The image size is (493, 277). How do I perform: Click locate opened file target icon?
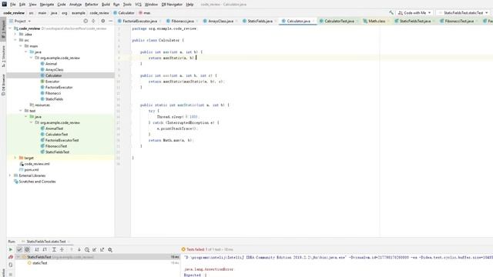pyautogui.click(x=86, y=21)
